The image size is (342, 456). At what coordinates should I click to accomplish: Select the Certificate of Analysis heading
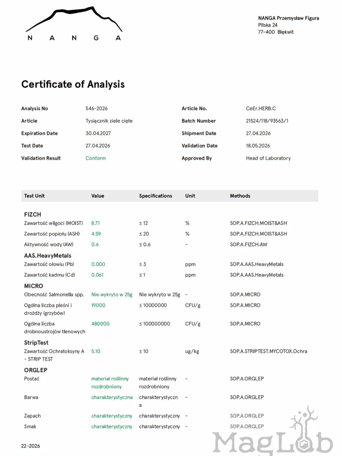pyautogui.click(x=73, y=84)
